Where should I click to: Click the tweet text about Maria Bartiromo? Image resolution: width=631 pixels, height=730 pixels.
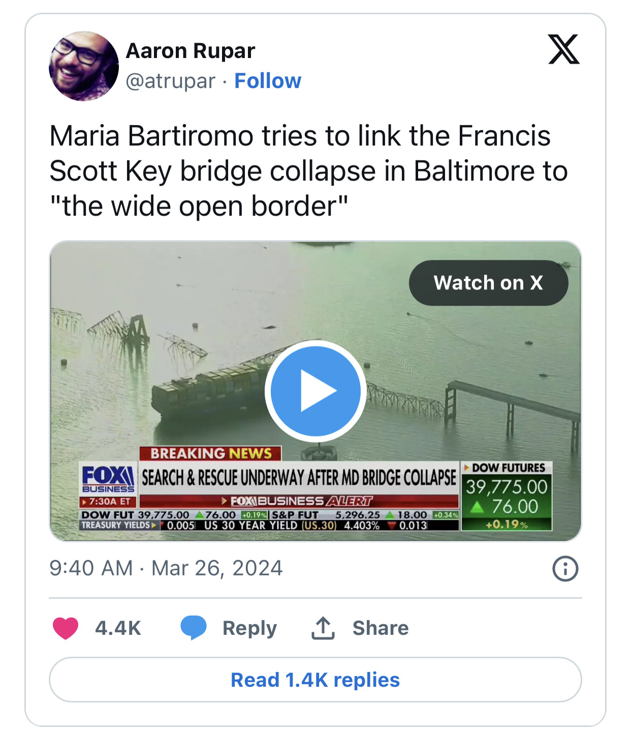tap(308, 171)
